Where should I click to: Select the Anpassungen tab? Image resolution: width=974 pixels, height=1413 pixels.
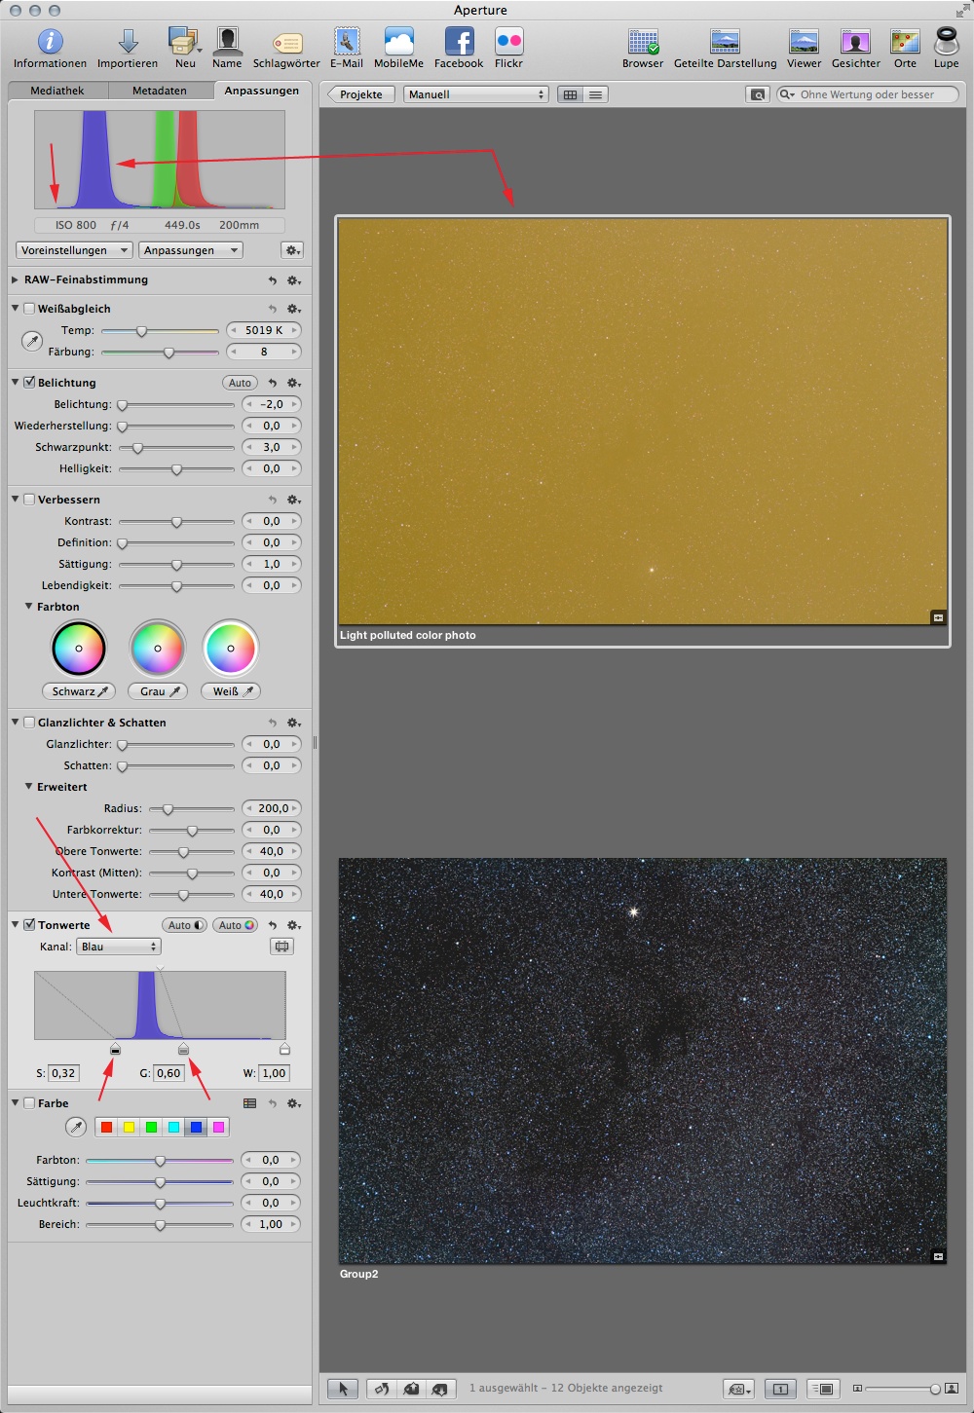(262, 91)
